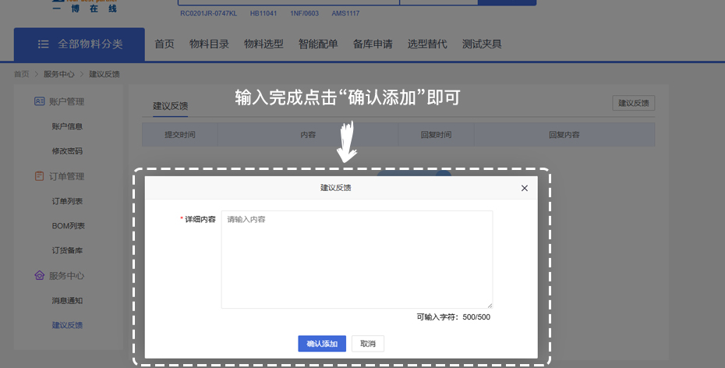
Task: Click the AMS1117 search suggestion
Action: pyautogui.click(x=345, y=13)
